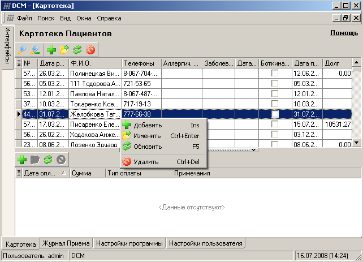Toggle Боткина checkbox for Писаренко row
Viewport: 363px width, 262px height.
pos(275,124)
